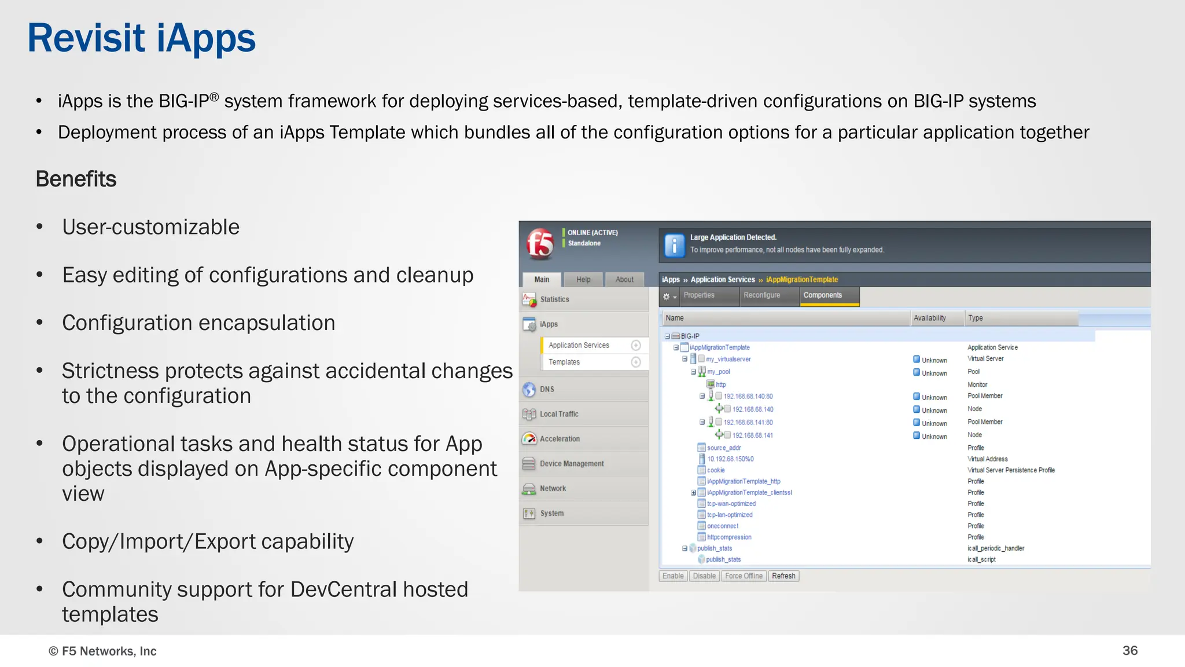The height and width of the screenshot is (667, 1185).
Task: Switch to the Help tab
Action: (583, 280)
